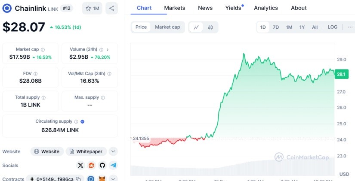Open the Reddit social icon

92,165
